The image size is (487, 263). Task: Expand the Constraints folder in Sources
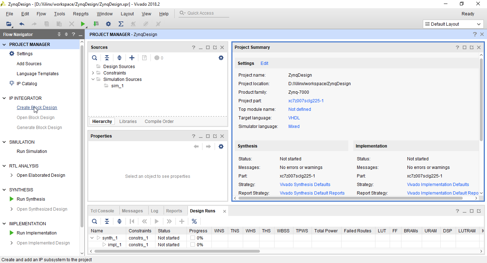point(93,73)
